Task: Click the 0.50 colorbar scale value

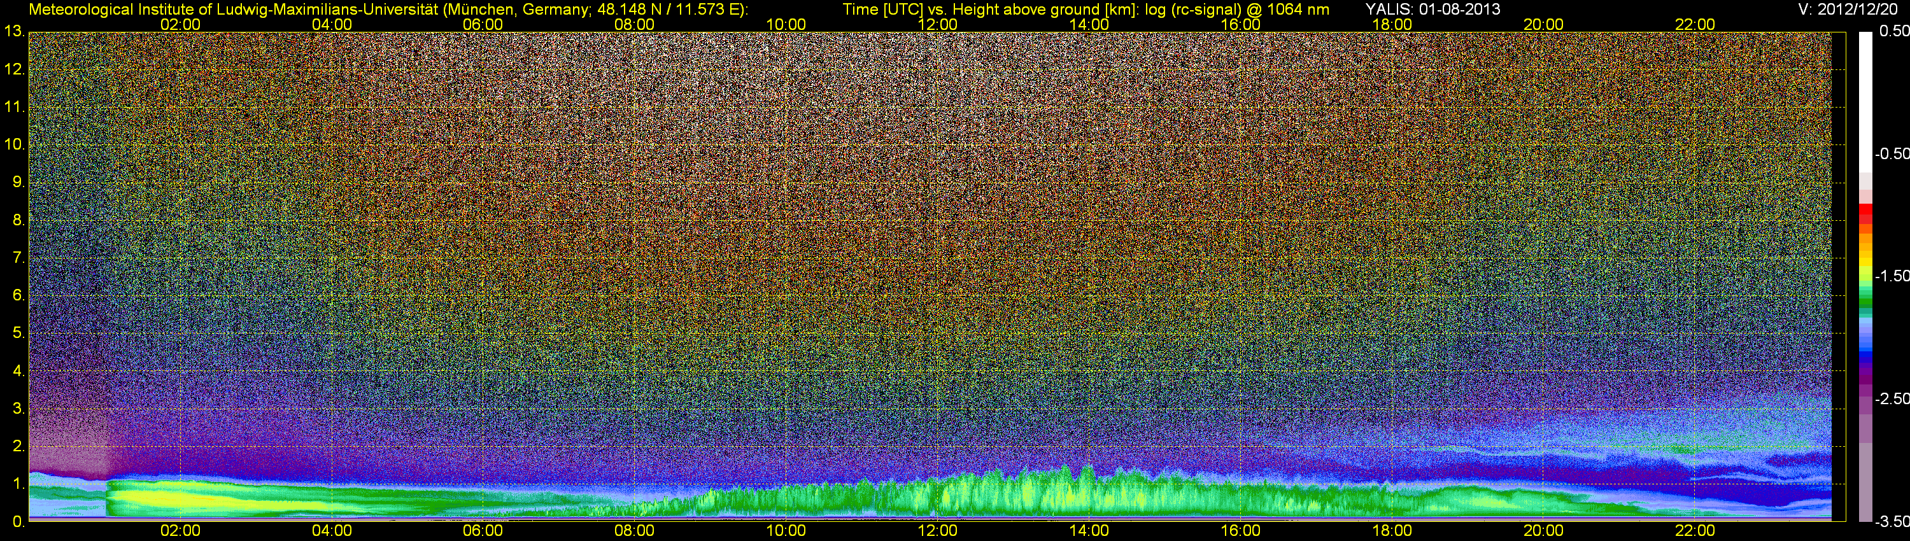Action: point(1893,31)
